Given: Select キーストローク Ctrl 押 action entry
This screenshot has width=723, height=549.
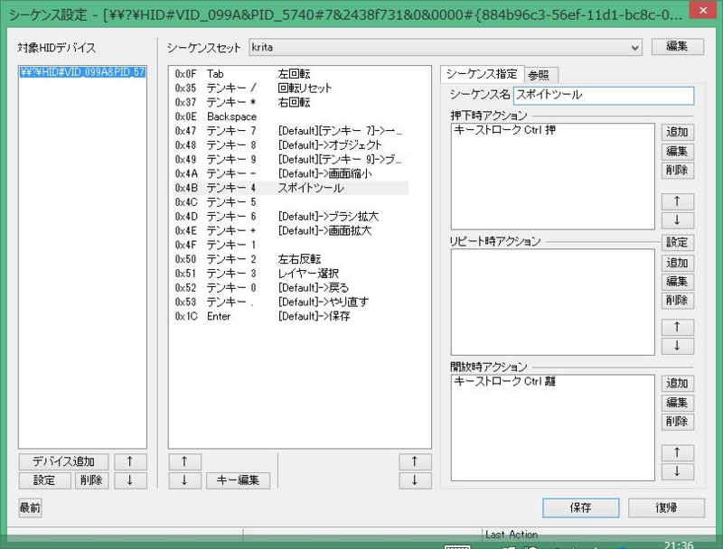Looking at the screenshot, I should pos(505,130).
